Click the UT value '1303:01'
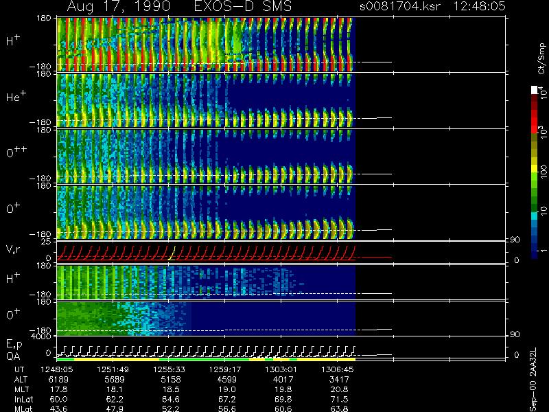Viewport: 549px width, 412px height. pyautogui.click(x=281, y=369)
